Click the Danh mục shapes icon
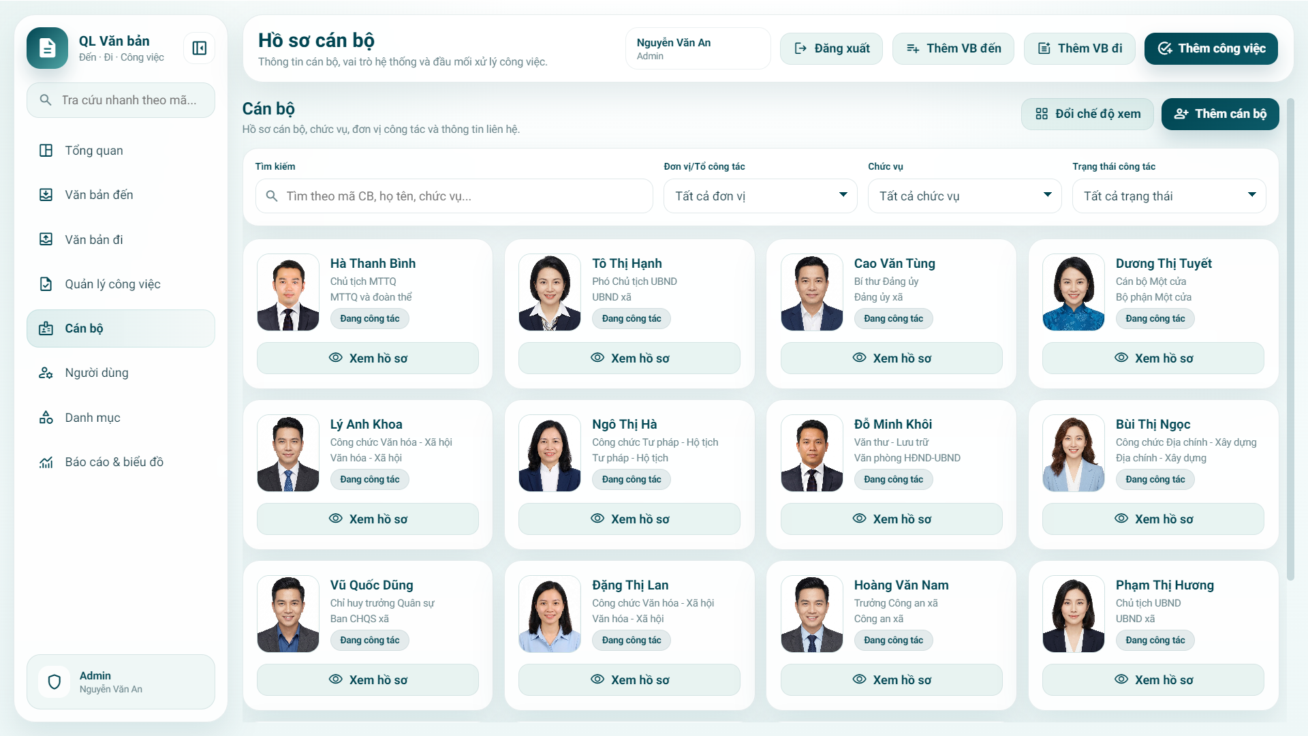 tap(46, 418)
